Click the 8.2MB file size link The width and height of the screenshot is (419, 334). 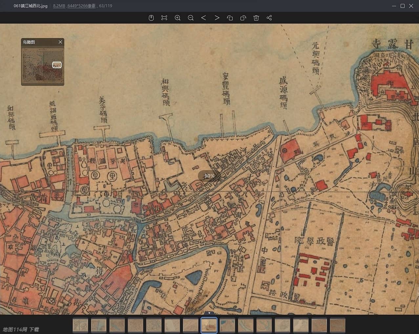point(59,6)
